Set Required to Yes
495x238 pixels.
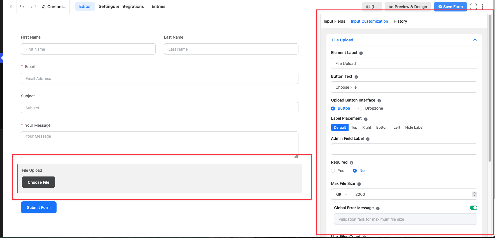[x=338, y=171]
